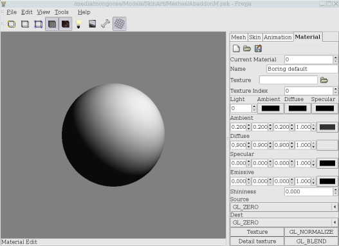339x246 pixels.
Task: Browse for texture with folder icon
Action: click(324, 80)
